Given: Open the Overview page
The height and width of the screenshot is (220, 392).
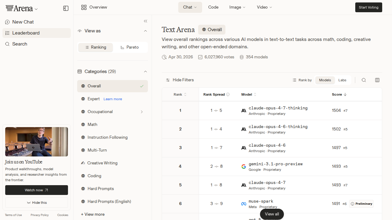Looking at the screenshot, I should click(94, 7).
